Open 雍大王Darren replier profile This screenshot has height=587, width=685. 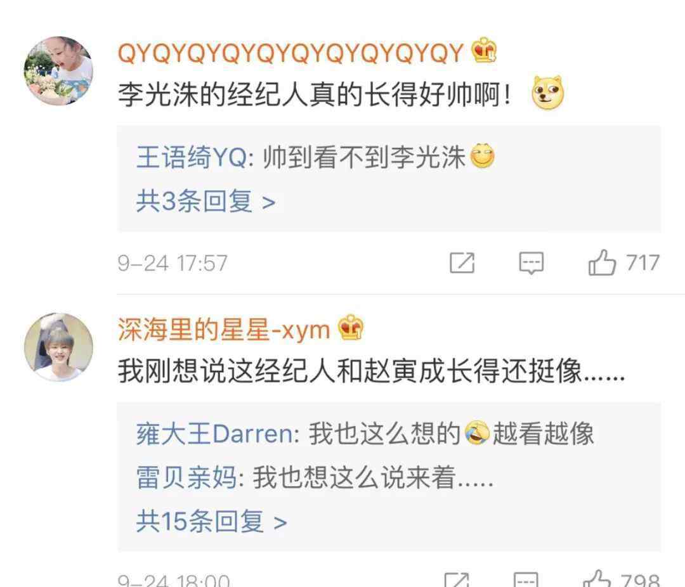(x=215, y=434)
